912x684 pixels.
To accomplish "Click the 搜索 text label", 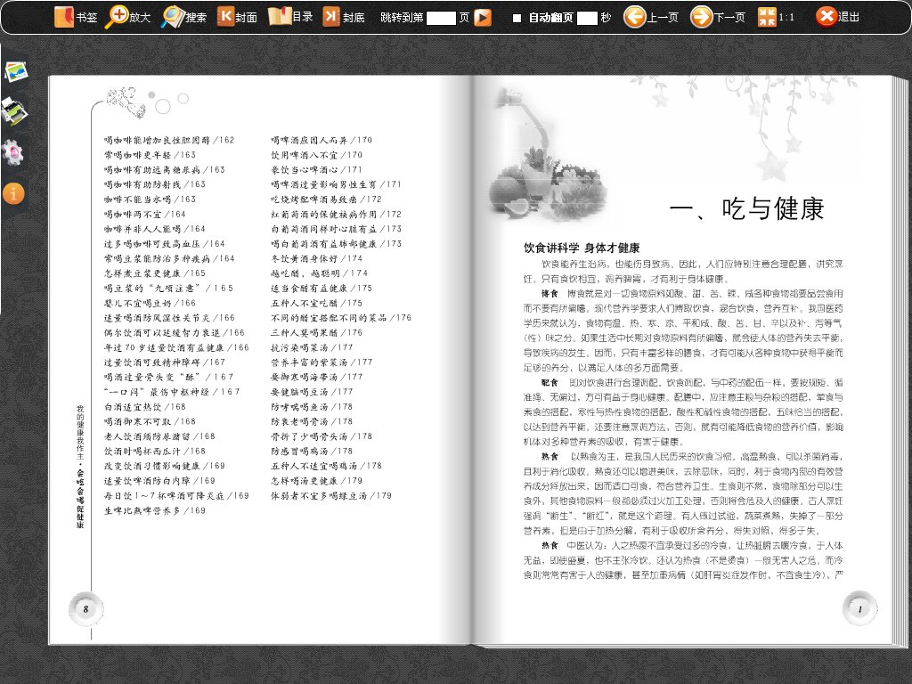I will pyautogui.click(x=196, y=18).
